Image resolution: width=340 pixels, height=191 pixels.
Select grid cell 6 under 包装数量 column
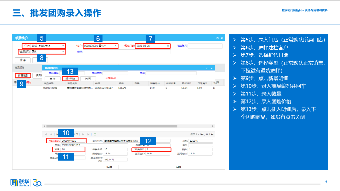pos(166,88)
